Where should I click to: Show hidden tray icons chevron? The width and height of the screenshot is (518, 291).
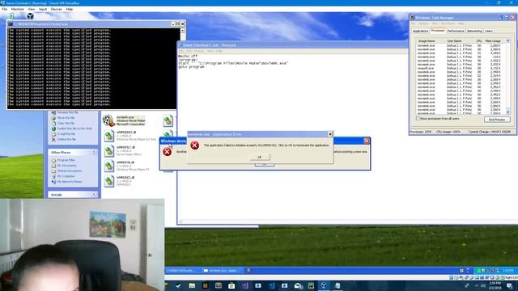tap(477, 285)
